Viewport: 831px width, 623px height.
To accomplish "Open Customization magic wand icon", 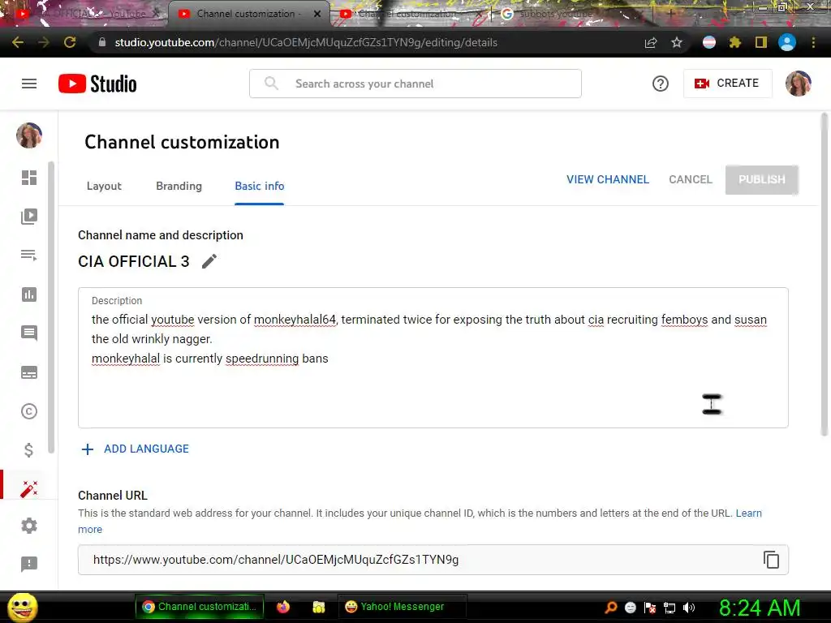I will point(29,489).
